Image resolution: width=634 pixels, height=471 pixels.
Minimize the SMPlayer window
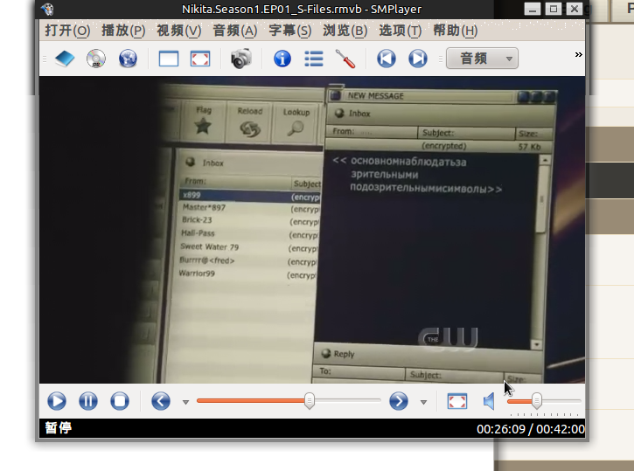pyautogui.click(x=533, y=9)
